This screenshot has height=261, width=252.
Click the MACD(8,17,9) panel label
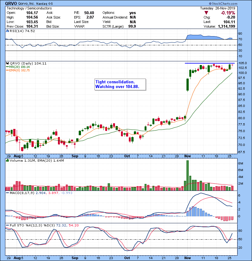(x=22, y=193)
